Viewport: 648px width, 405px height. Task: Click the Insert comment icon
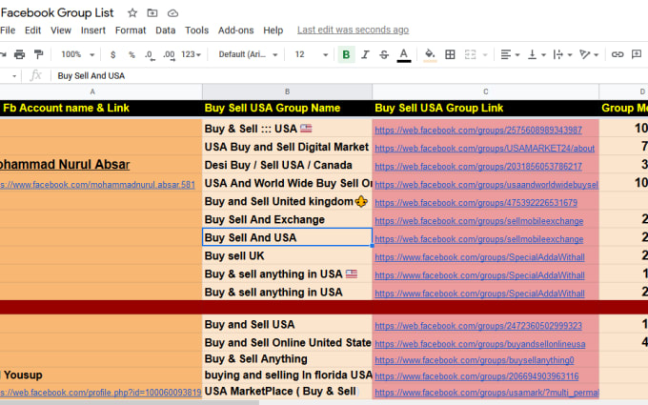(637, 54)
